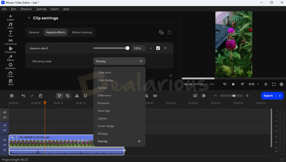Screen dimensions: 286x162
Task: Zoom in the timeline
Action: pos(247,96)
